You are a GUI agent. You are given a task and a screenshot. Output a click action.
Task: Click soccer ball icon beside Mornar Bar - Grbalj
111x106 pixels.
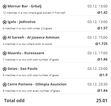[x=5, y=7]
